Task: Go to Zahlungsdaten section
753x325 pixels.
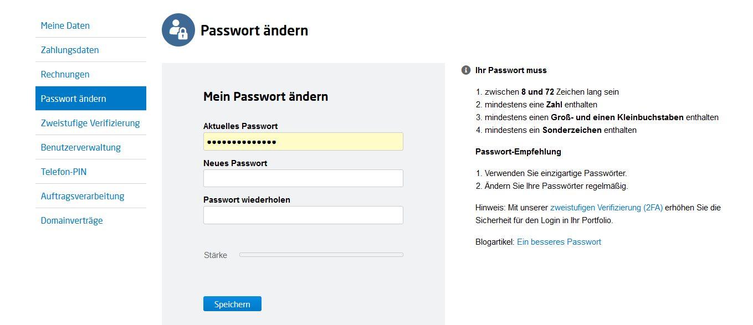Action: [70, 50]
